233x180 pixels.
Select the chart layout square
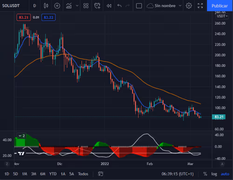[139, 6]
